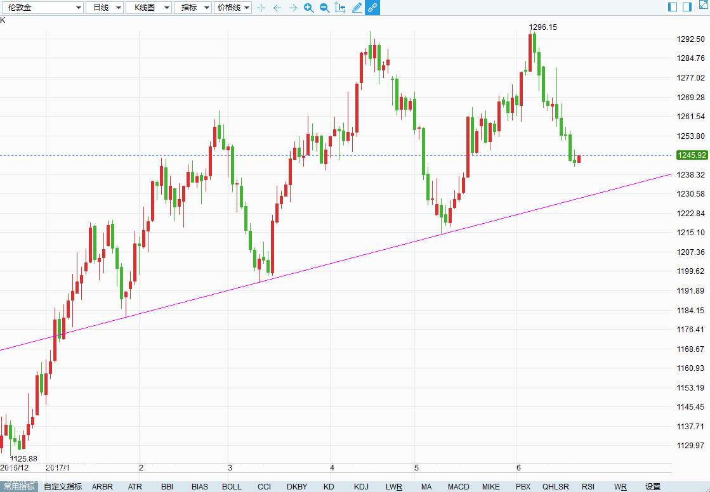The height and width of the screenshot is (492, 710).
Task: Click the 1215.10 price axis value
Action: pyautogui.click(x=690, y=232)
